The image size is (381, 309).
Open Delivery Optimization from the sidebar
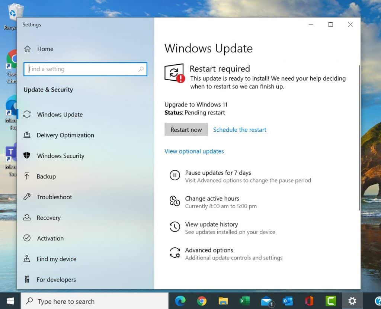[65, 135]
